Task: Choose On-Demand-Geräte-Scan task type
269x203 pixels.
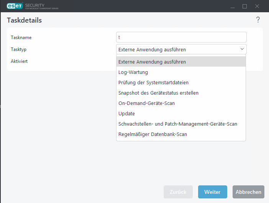Action: pos(181,103)
